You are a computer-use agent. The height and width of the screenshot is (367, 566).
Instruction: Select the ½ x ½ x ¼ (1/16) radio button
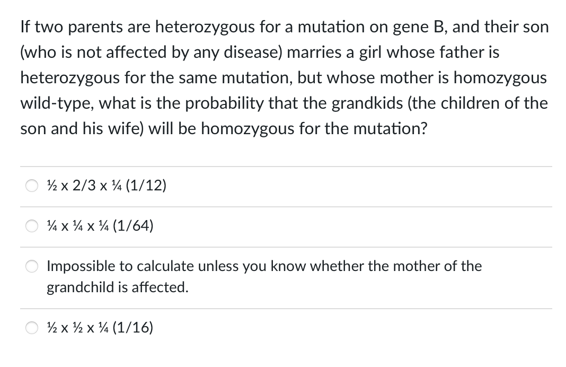tap(32, 328)
